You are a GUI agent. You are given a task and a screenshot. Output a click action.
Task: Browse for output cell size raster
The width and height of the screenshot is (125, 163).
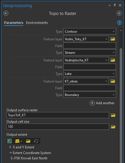(x=113, y=127)
